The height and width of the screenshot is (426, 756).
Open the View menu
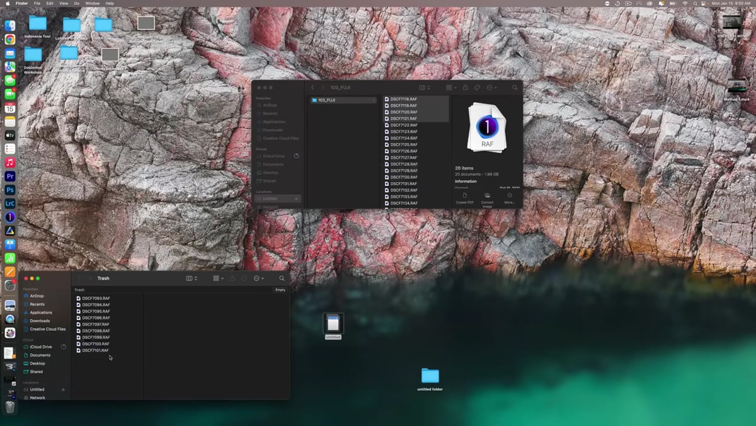point(64,3)
